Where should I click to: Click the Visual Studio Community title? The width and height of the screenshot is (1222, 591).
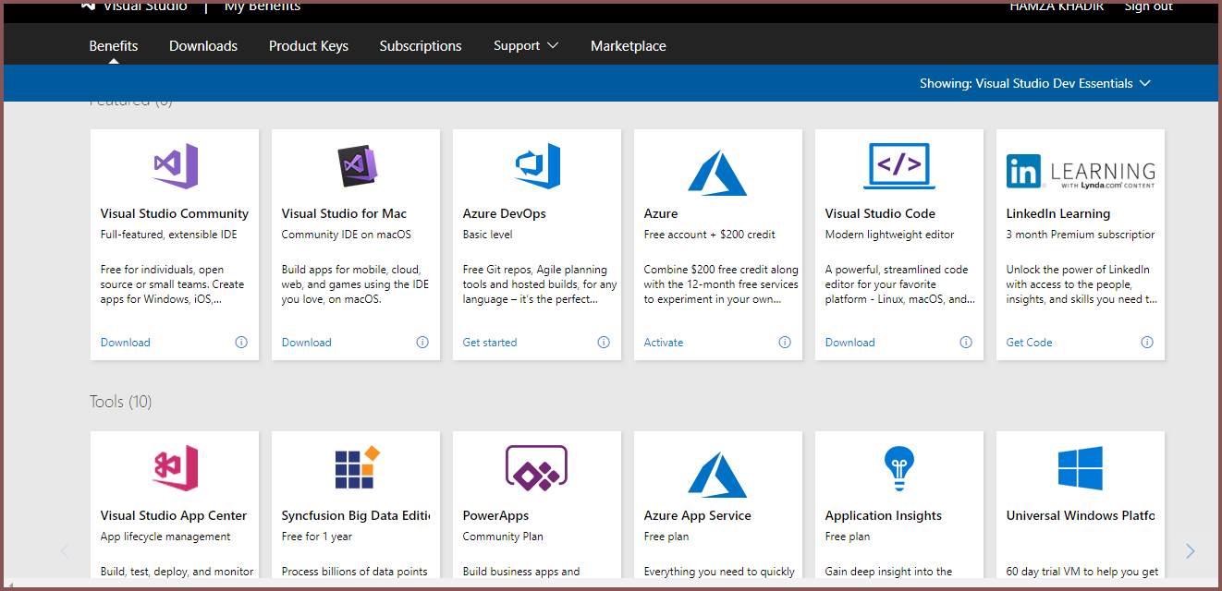point(175,213)
